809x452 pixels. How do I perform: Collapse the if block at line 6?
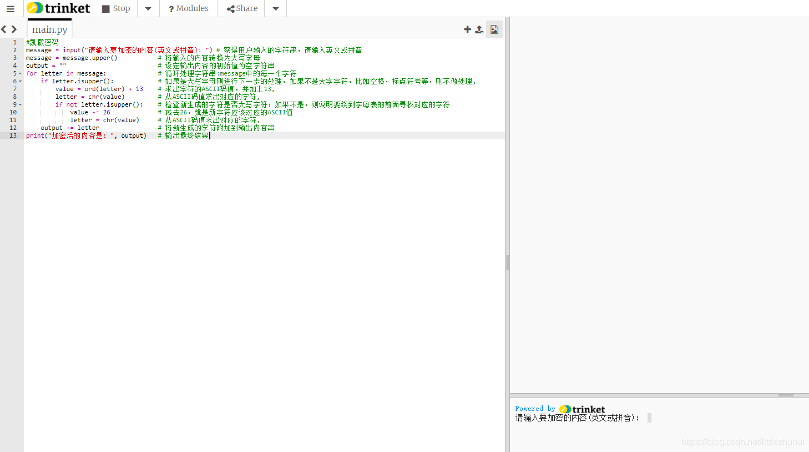[x=21, y=81]
